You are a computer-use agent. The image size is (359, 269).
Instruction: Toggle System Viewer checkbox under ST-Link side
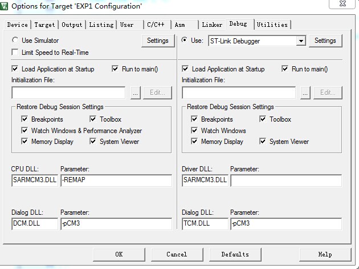pos(263,142)
